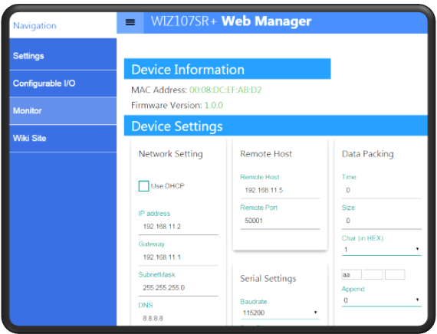
Task: Open the Char (in HEX) dropdown
Action: [382, 249]
